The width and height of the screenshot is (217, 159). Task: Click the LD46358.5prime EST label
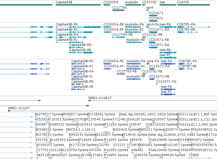(146, 155)
